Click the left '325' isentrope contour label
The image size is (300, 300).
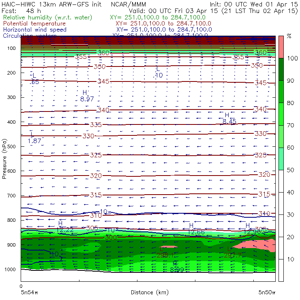(96, 155)
